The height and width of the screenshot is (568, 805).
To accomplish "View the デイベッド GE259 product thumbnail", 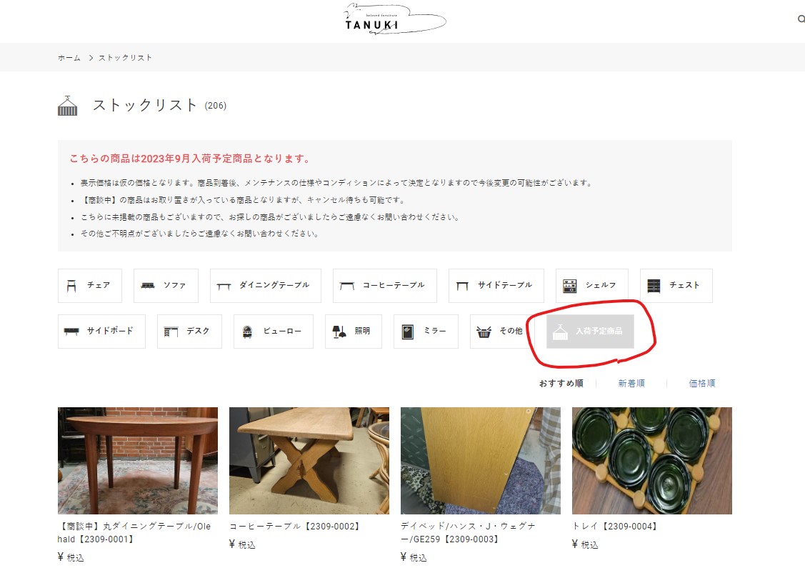I will 481,461.
